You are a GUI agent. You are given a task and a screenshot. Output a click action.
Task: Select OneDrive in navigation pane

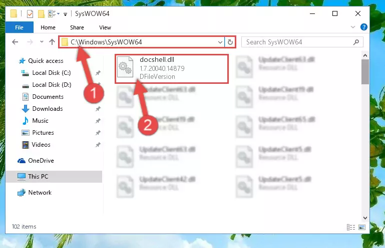tap(36, 161)
